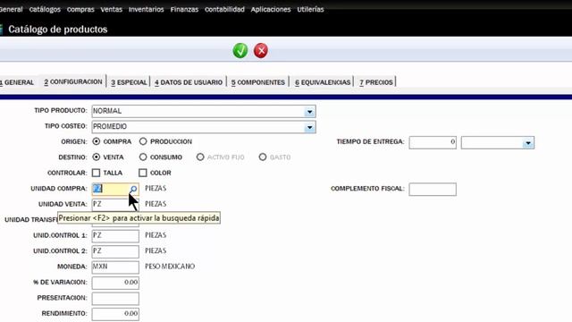The image size is (572, 322).
Task: Select the PRODUCCION origin radio button
Action: click(143, 141)
